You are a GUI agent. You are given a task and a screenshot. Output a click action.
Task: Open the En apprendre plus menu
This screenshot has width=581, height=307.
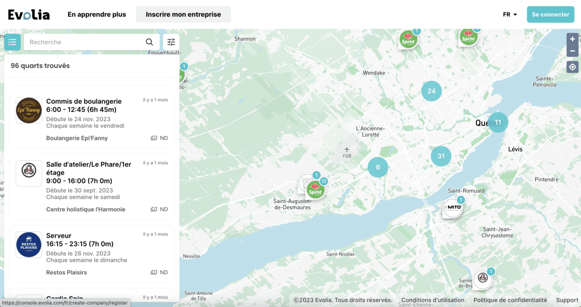click(x=97, y=15)
